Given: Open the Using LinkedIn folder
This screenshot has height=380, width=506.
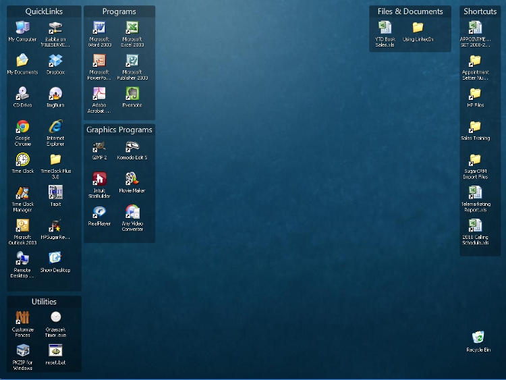Looking at the screenshot, I should pyautogui.click(x=418, y=28).
